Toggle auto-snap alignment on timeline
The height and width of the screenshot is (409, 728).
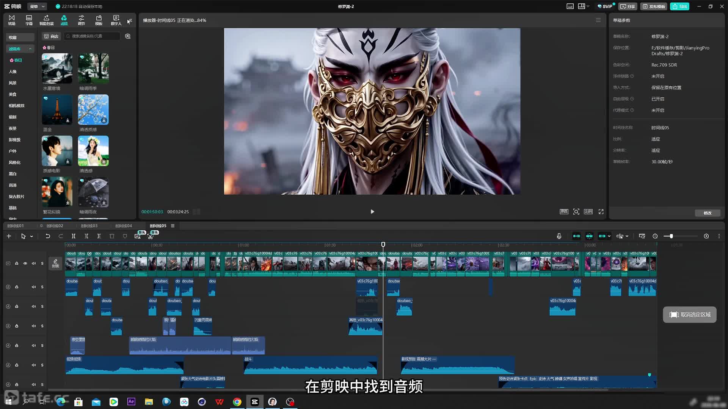pos(589,236)
